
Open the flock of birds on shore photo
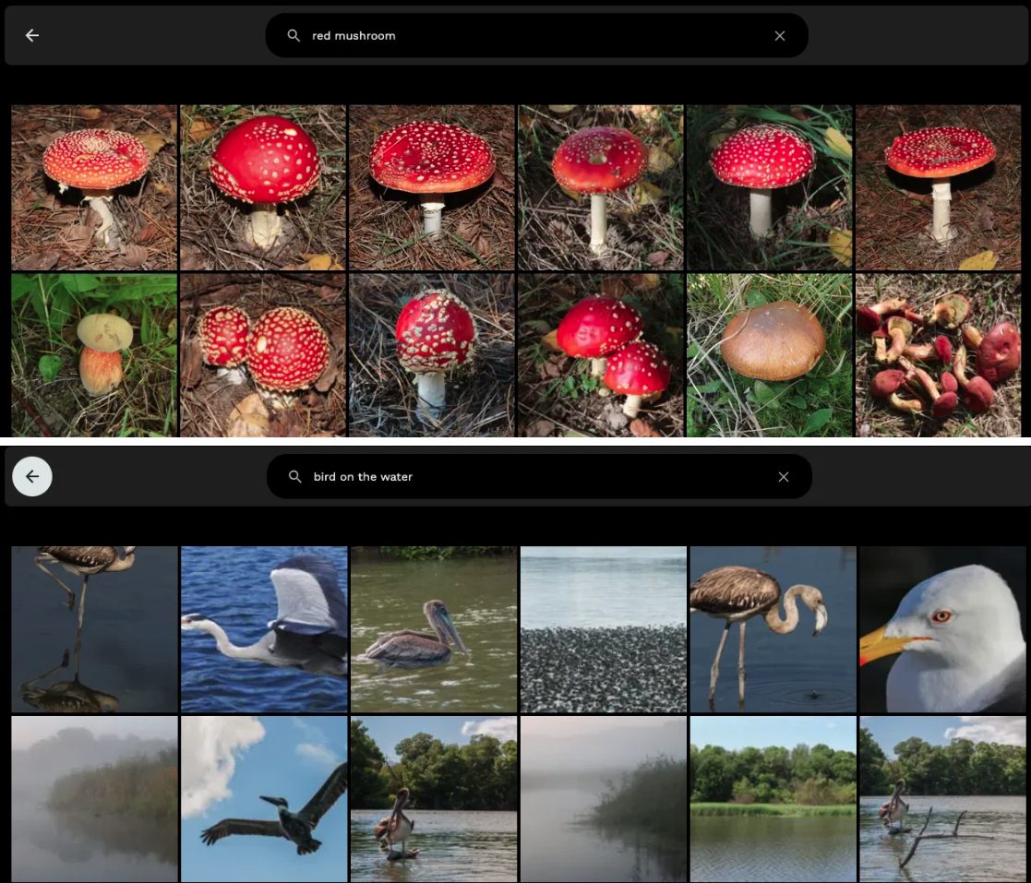point(603,628)
